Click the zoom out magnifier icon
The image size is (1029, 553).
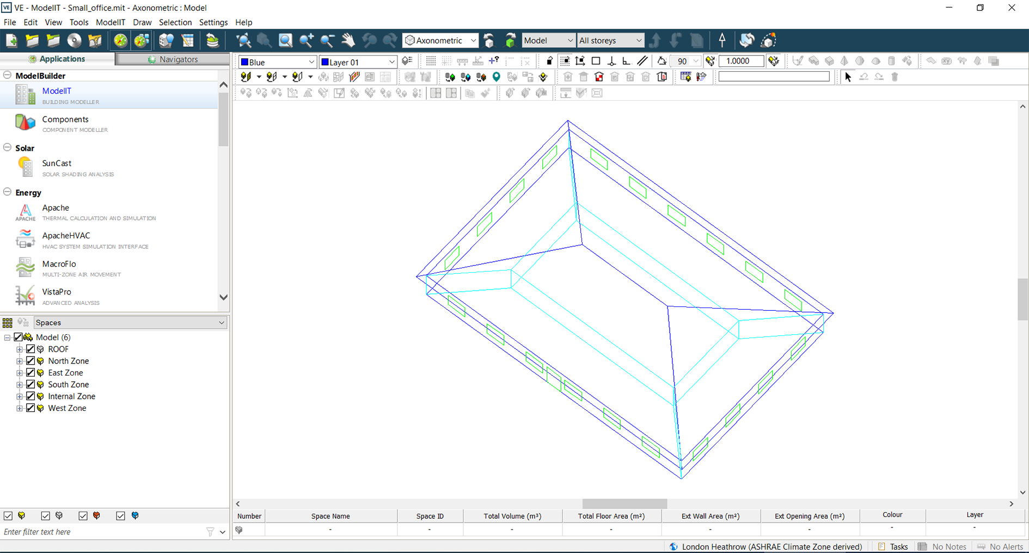(327, 40)
